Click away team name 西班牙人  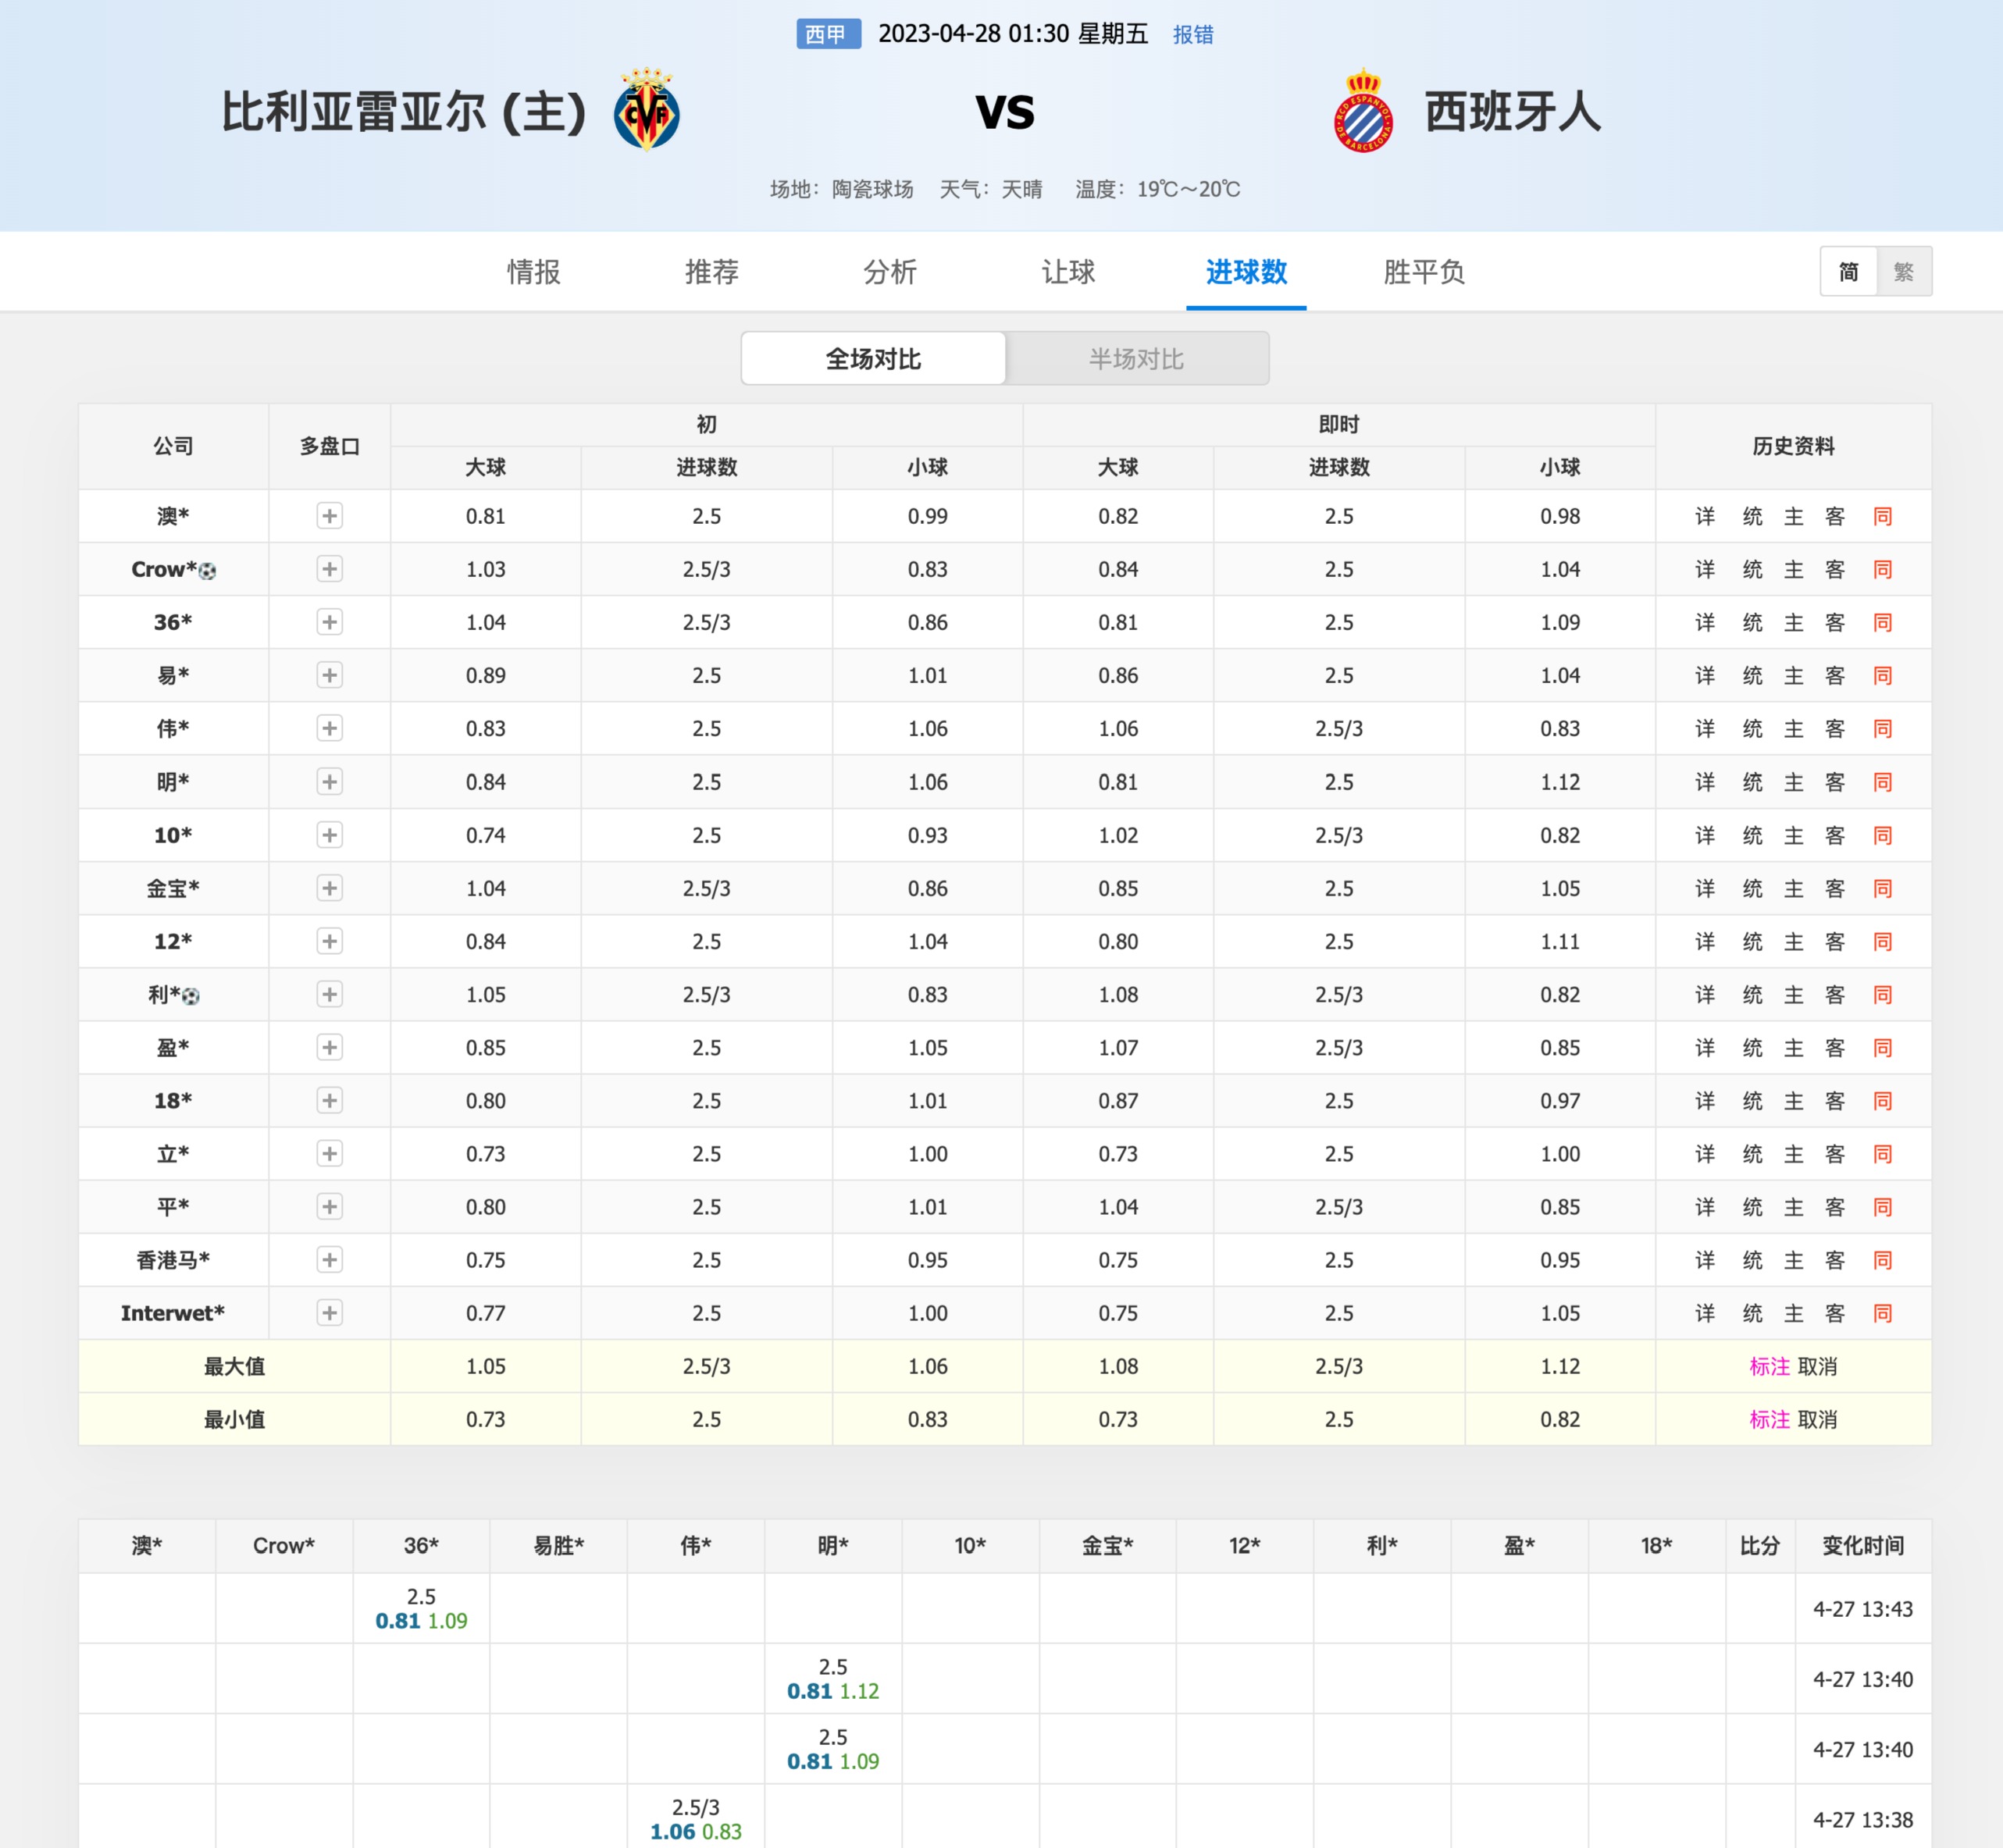[x=1513, y=111]
